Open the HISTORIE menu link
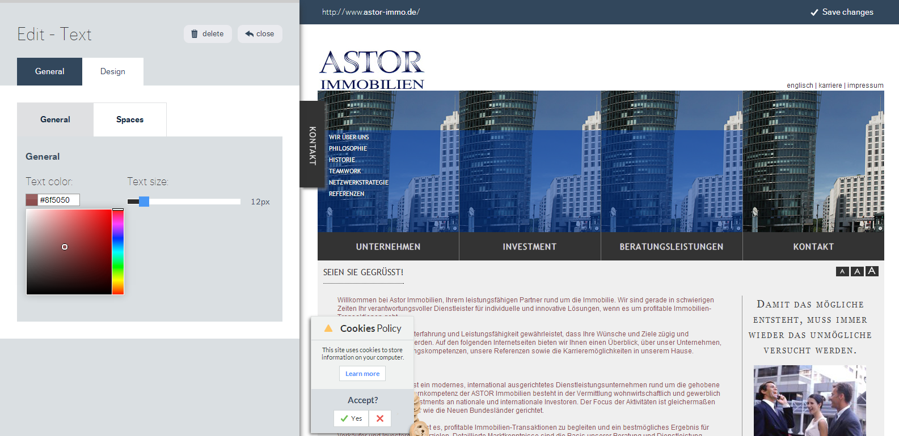The image size is (899, 436). click(342, 160)
